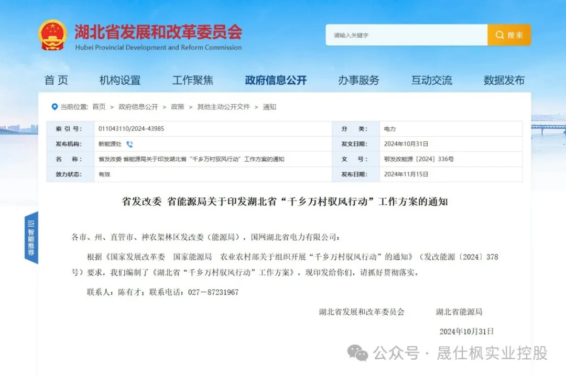Click the 政府信息公开 breadcrumb link
Image resolution: width=566 pixels, height=376 pixels.
(137, 107)
